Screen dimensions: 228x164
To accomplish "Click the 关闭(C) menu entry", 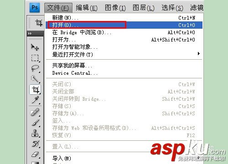I will tap(124, 84).
